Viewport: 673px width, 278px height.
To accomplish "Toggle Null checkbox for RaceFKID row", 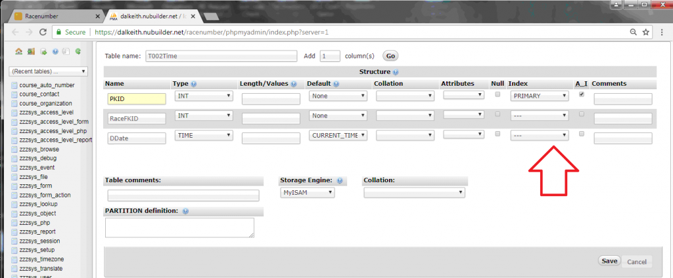I will pos(498,114).
